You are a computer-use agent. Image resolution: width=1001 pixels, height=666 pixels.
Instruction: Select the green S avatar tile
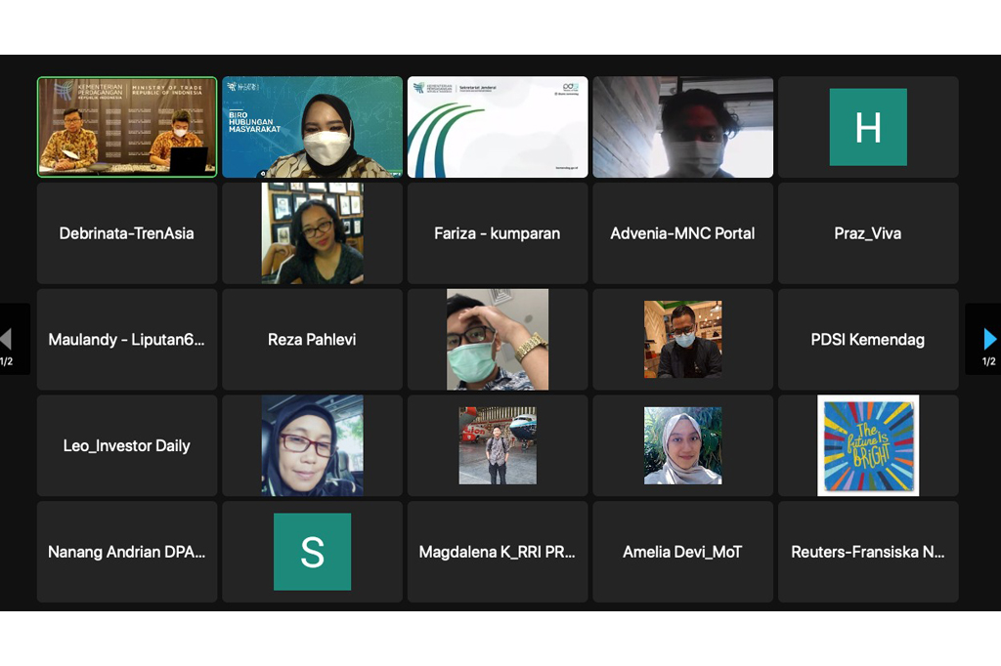[312, 552]
